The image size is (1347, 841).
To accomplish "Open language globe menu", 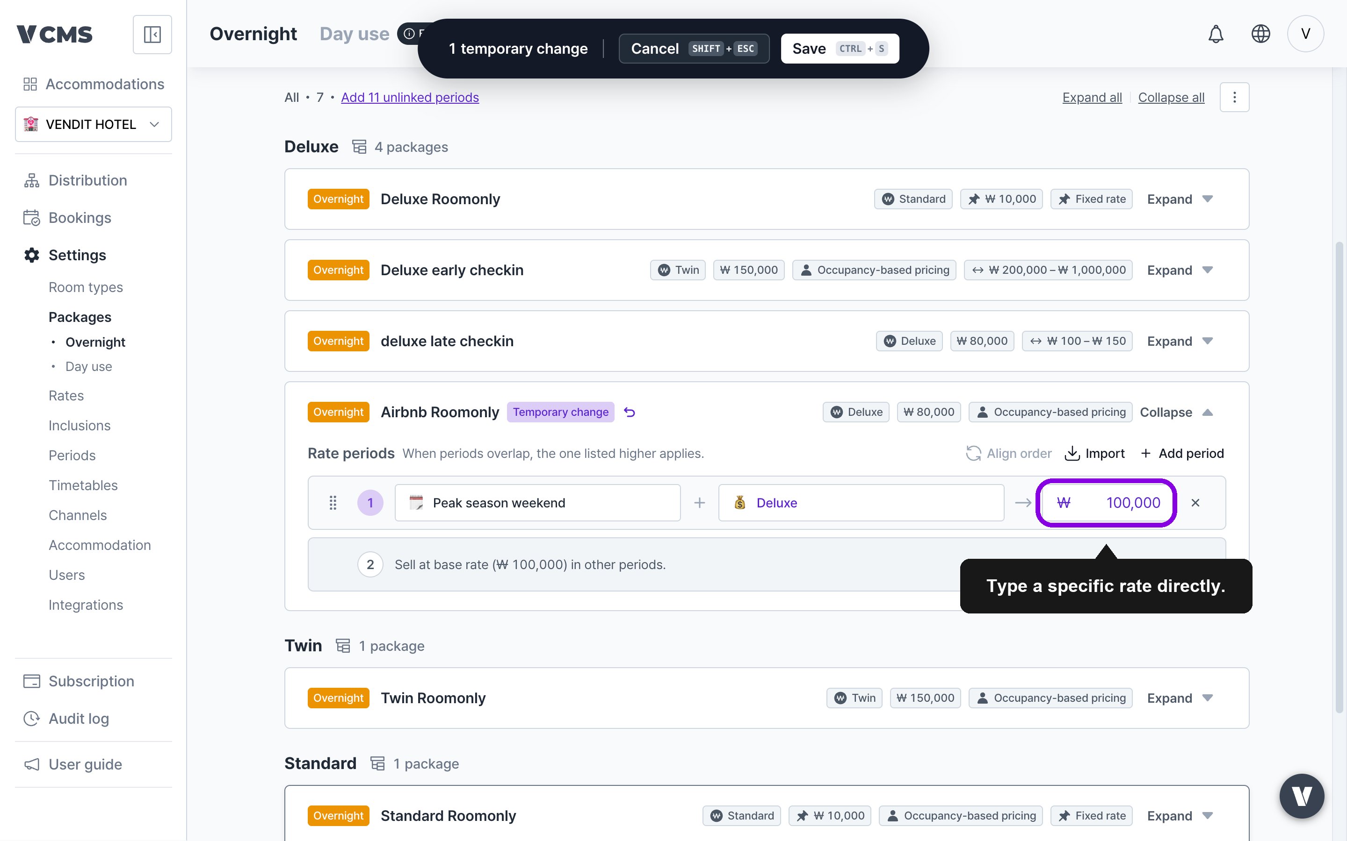I will (x=1260, y=34).
